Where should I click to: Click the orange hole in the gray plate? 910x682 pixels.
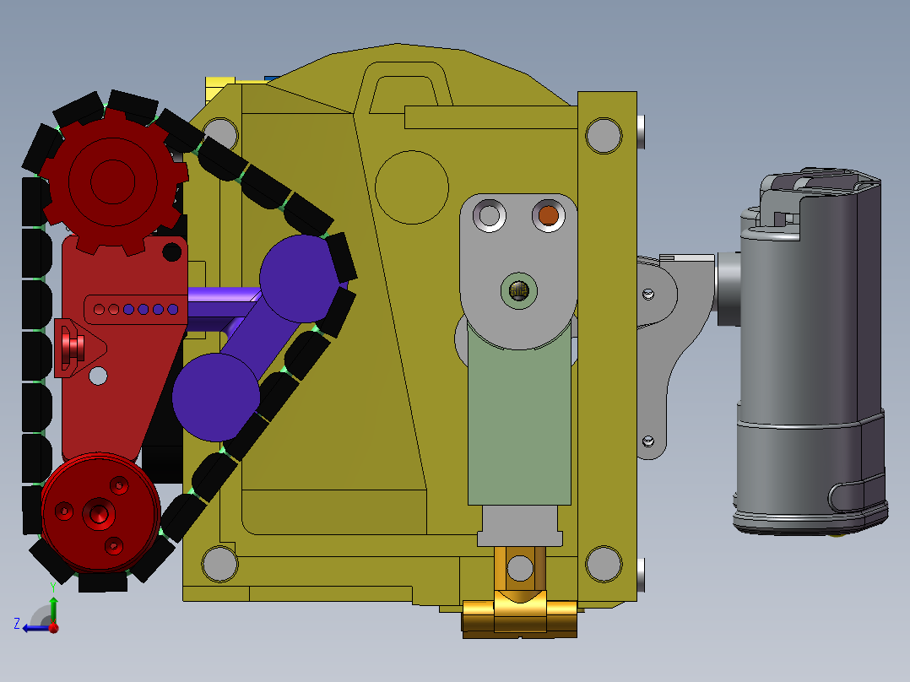coord(549,216)
